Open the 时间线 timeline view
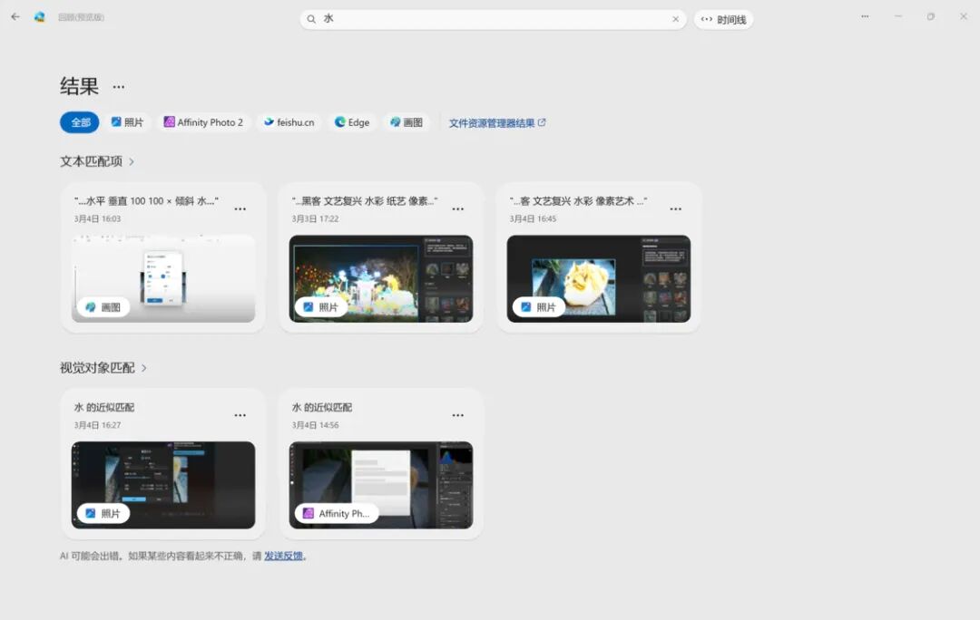This screenshot has width=980, height=620. [x=724, y=19]
